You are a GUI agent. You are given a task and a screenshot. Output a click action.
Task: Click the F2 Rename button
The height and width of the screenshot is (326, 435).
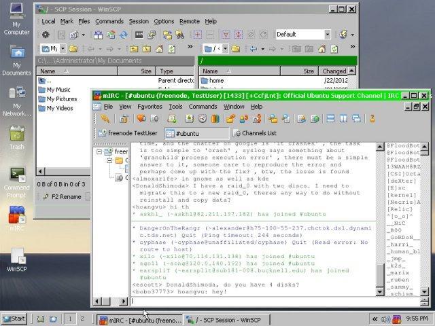point(64,197)
